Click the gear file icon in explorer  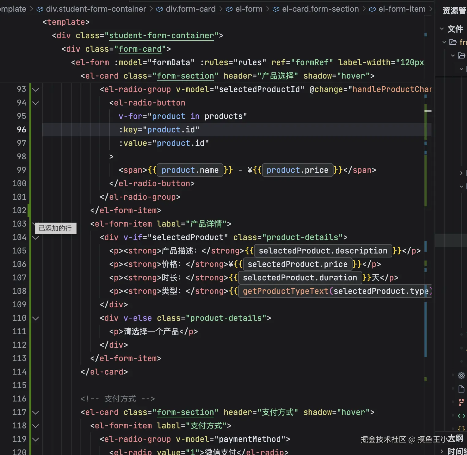click(x=461, y=375)
